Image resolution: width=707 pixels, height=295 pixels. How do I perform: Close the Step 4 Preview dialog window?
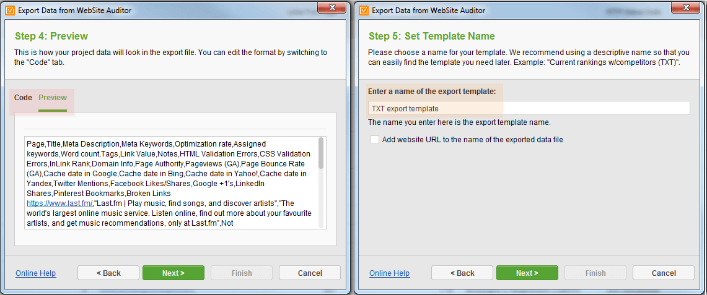[332, 7]
